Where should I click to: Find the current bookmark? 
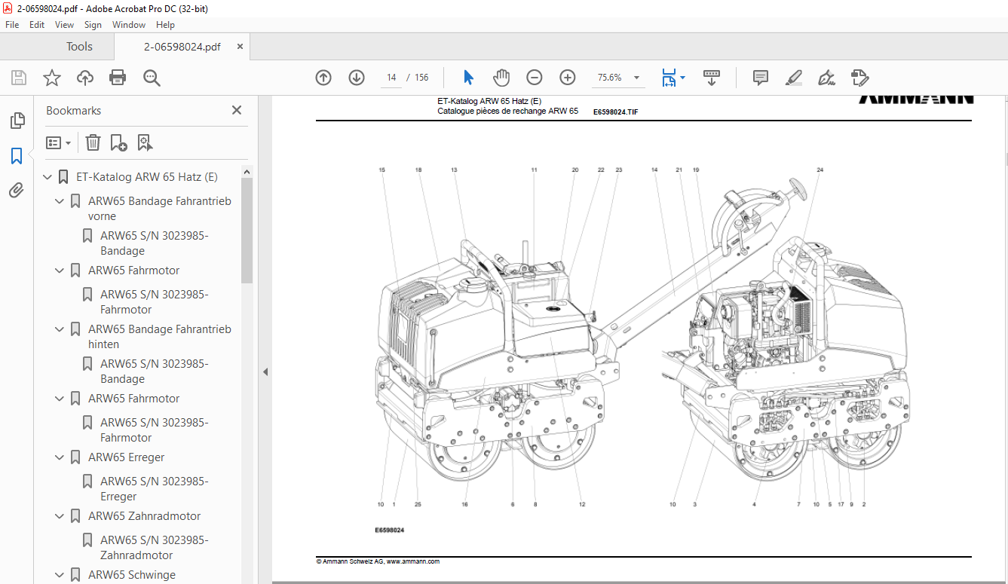[x=145, y=142]
